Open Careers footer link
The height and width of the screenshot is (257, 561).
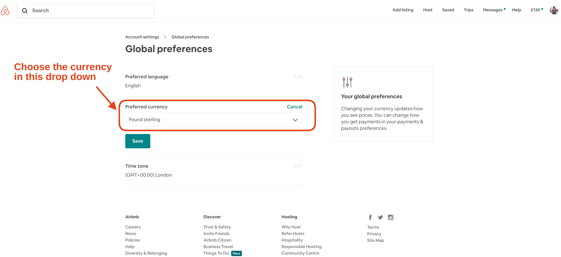point(133,227)
